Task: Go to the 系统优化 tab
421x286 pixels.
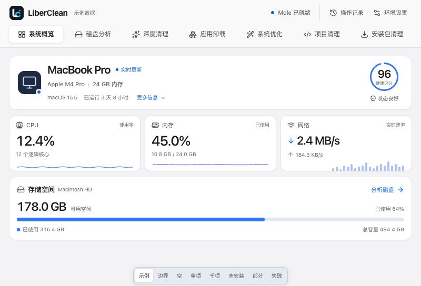Action: (265, 34)
